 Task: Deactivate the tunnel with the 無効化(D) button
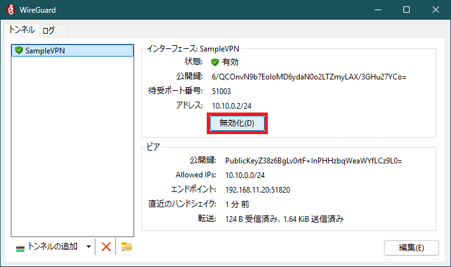[x=237, y=123]
